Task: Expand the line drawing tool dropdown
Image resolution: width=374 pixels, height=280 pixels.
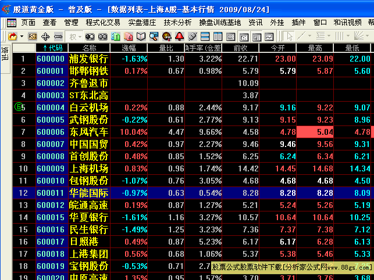Action: [x=310, y=36]
